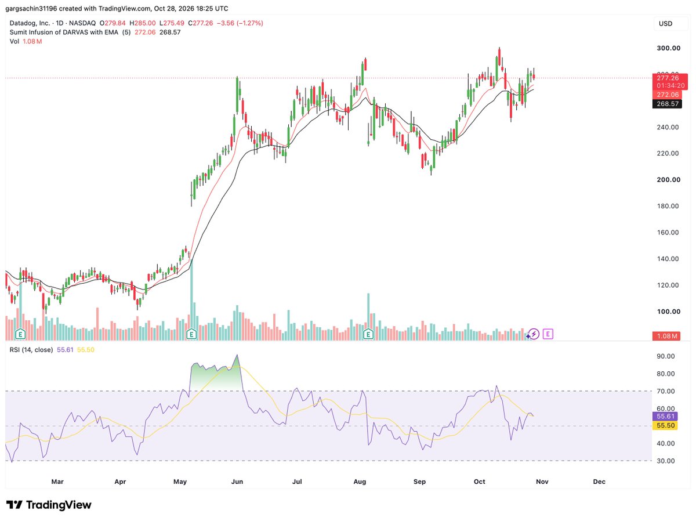Click the 90.00 RSI axis label
Image resolution: width=696 pixels, height=521 pixels.
coord(665,357)
